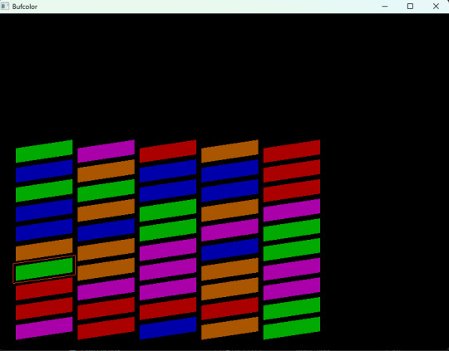Choose the only orange swatch in first column

pyautogui.click(x=44, y=250)
